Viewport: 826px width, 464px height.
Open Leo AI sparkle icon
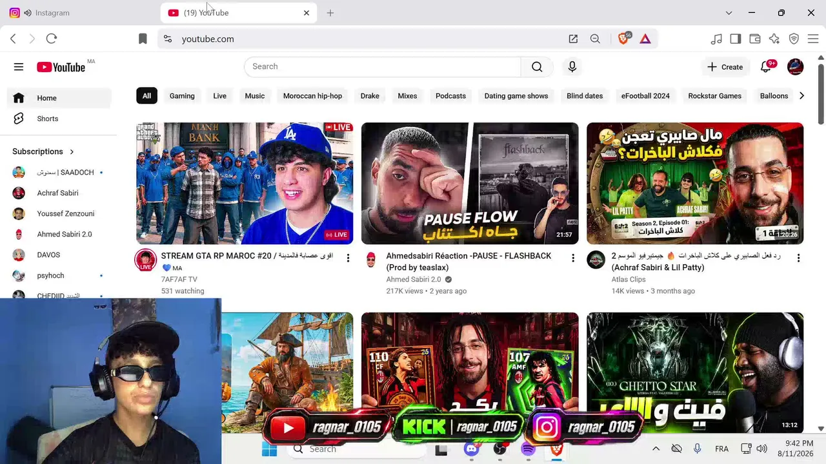[774, 39]
